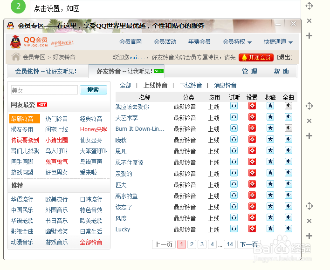This screenshot has width=330, height=270.
Task: Play full song for 大艺术家
Action: coord(289,117)
